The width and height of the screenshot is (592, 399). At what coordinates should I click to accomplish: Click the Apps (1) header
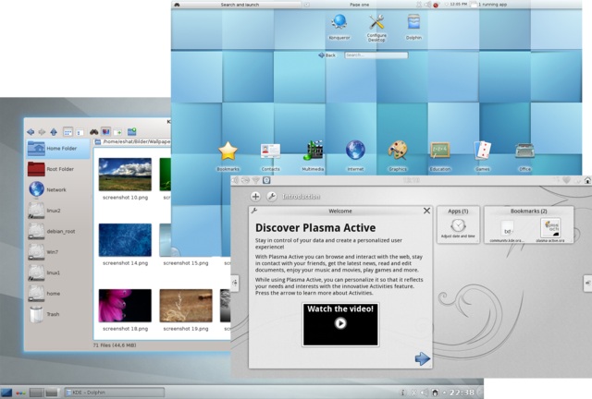coord(458,212)
